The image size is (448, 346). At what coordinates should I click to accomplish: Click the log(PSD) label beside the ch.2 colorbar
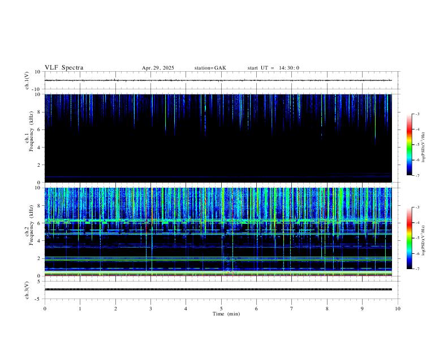point(424,240)
